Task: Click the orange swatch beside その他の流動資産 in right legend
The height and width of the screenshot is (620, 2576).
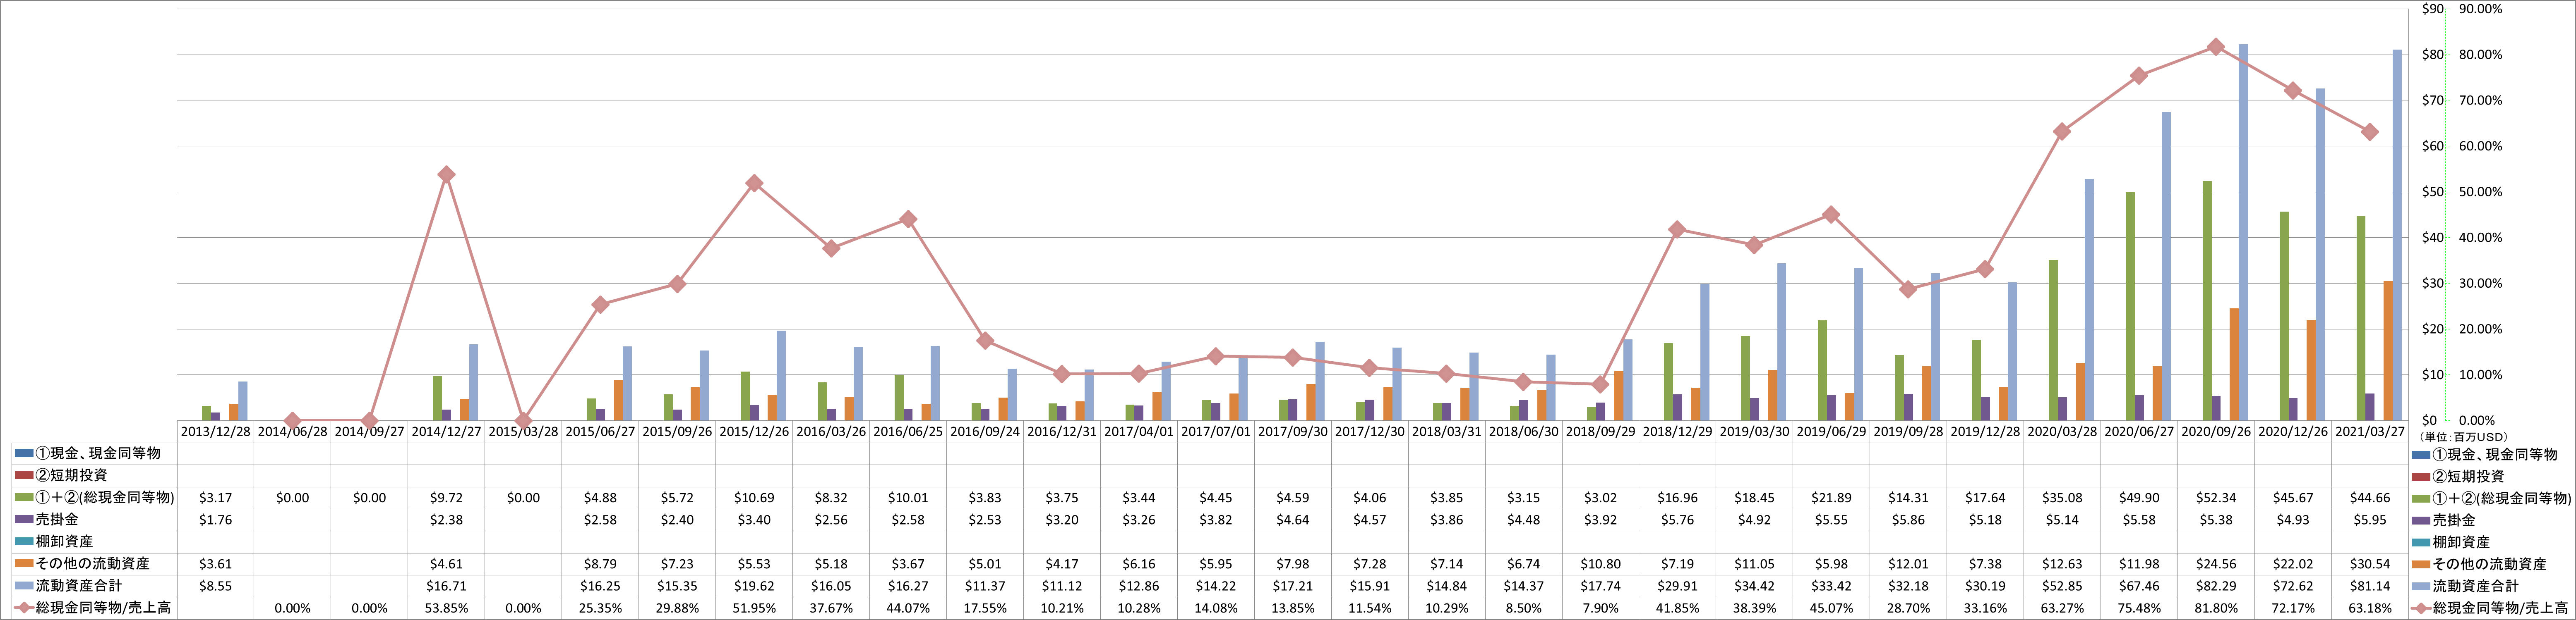Action: point(2421,564)
